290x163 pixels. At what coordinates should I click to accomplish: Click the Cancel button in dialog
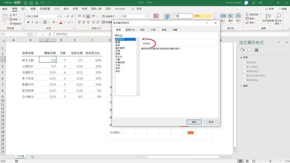pyautogui.click(x=211, y=122)
